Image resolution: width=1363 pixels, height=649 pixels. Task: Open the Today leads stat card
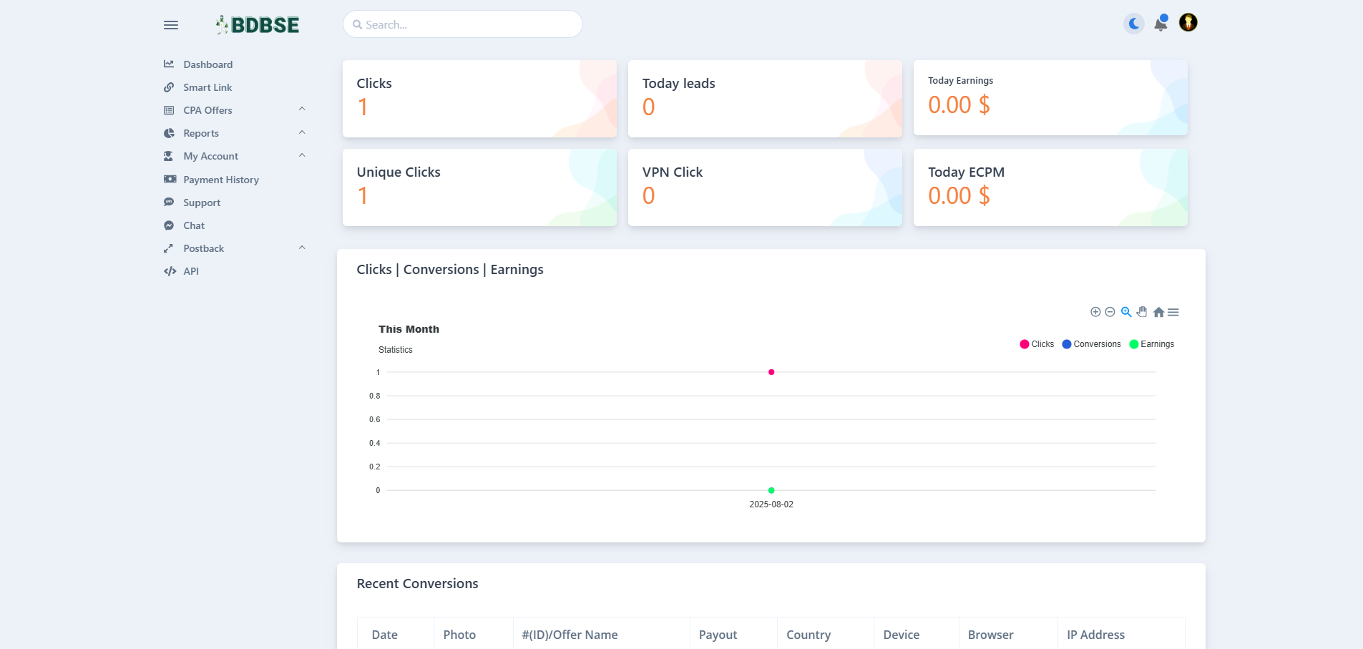(765, 99)
